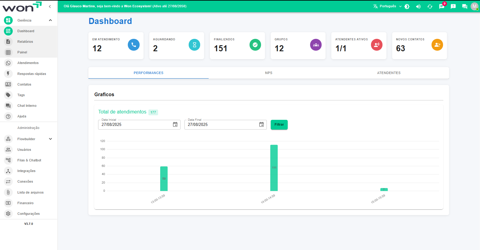The width and height of the screenshot is (480, 250).
Task: Open the Português language dropdown
Action: 387,6
